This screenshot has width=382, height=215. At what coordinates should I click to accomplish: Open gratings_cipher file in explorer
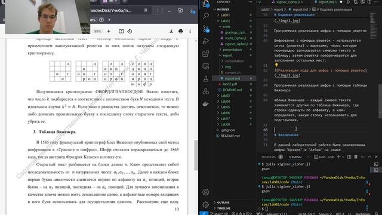pyautogui.click(x=236, y=32)
